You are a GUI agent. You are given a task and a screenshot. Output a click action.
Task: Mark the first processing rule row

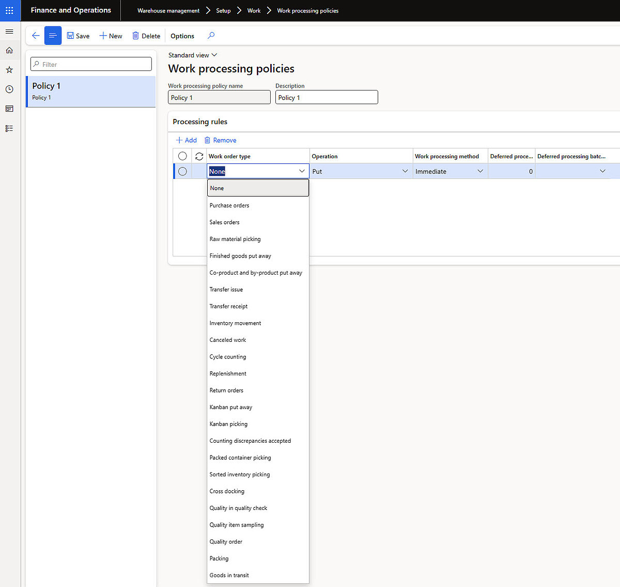pos(182,171)
